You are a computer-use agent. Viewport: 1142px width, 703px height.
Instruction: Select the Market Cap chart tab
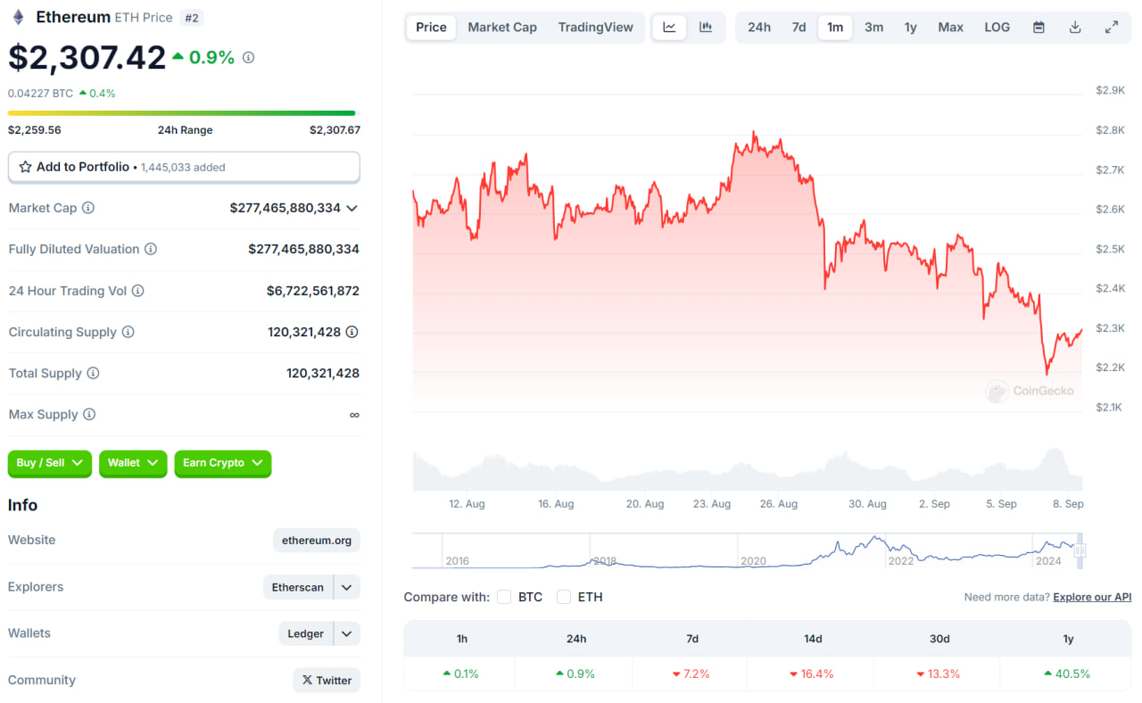coord(502,27)
